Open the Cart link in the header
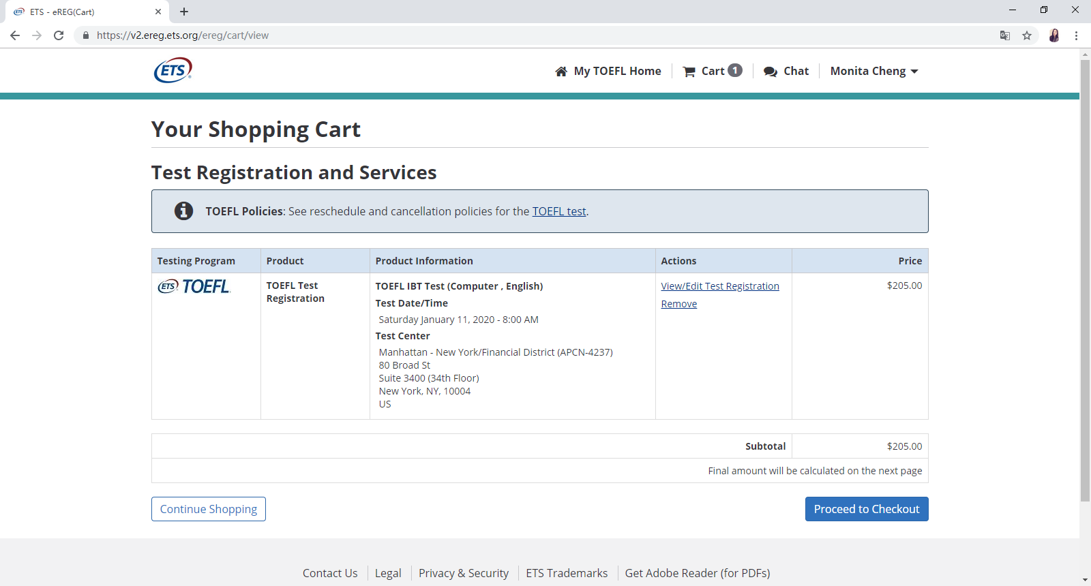This screenshot has height=586, width=1091. coord(713,71)
